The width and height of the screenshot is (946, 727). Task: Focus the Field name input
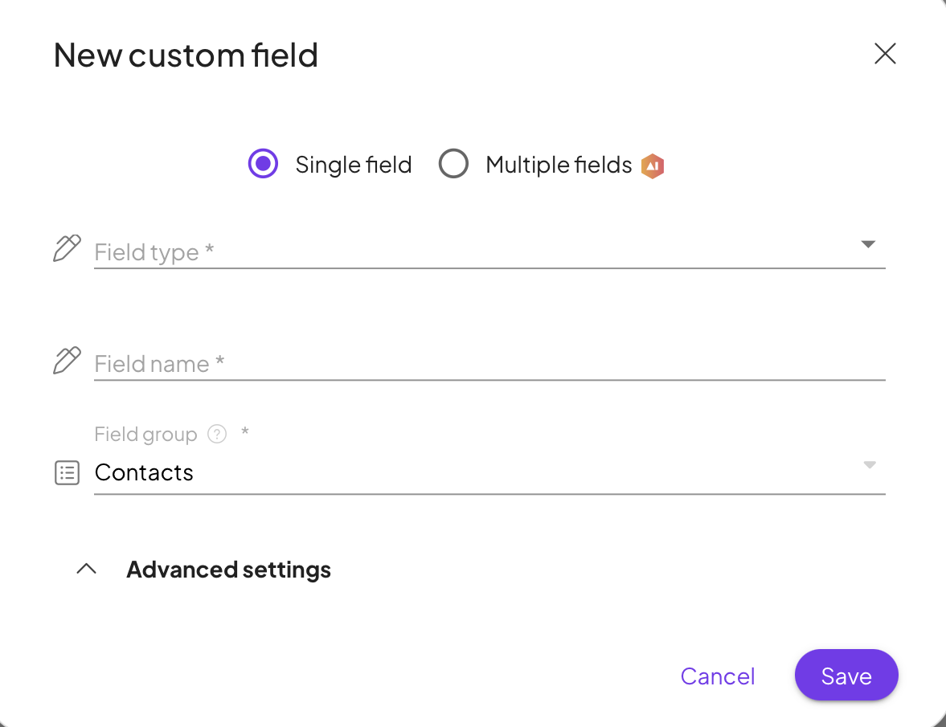[482, 364]
